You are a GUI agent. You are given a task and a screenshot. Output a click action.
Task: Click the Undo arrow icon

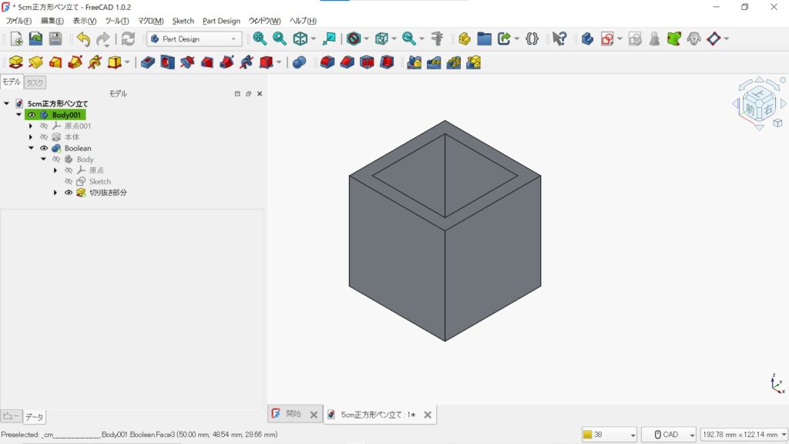point(82,39)
